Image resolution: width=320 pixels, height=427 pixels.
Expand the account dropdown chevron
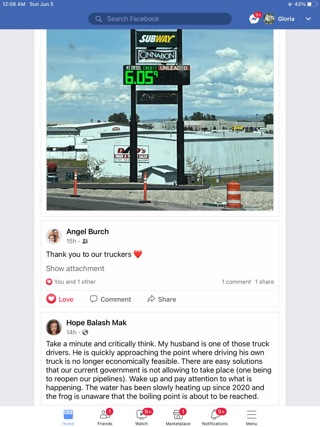click(308, 19)
